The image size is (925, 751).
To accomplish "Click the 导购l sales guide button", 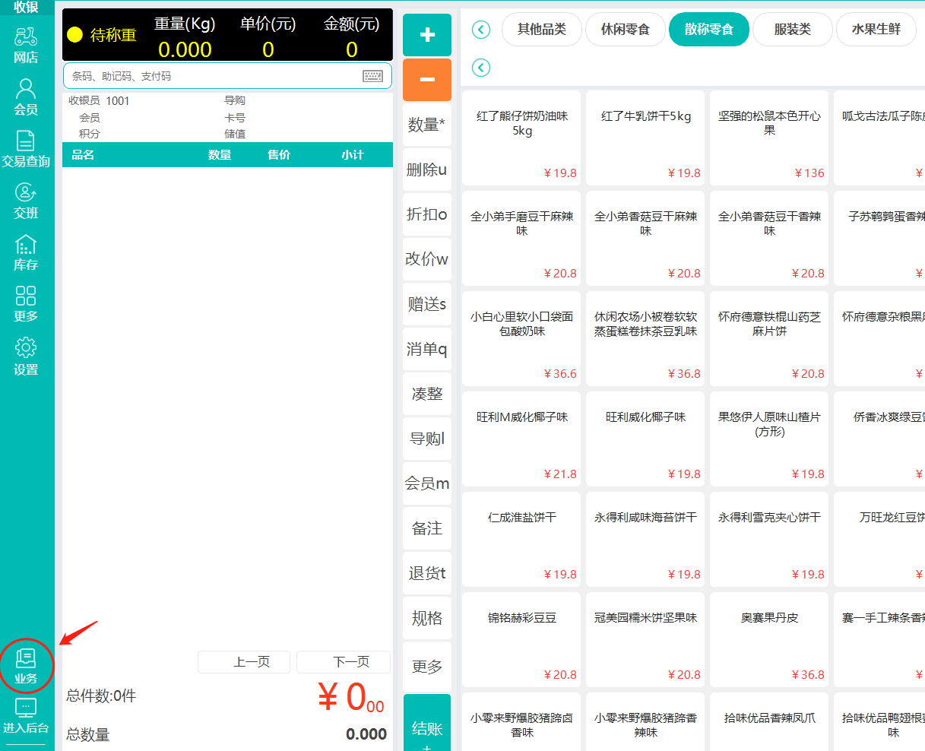I will (x=427, y=439).
